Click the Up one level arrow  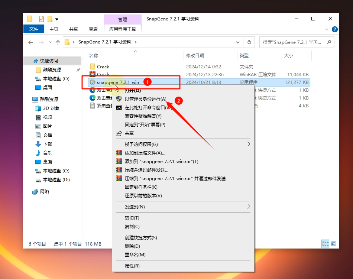(x=58, y=42)
